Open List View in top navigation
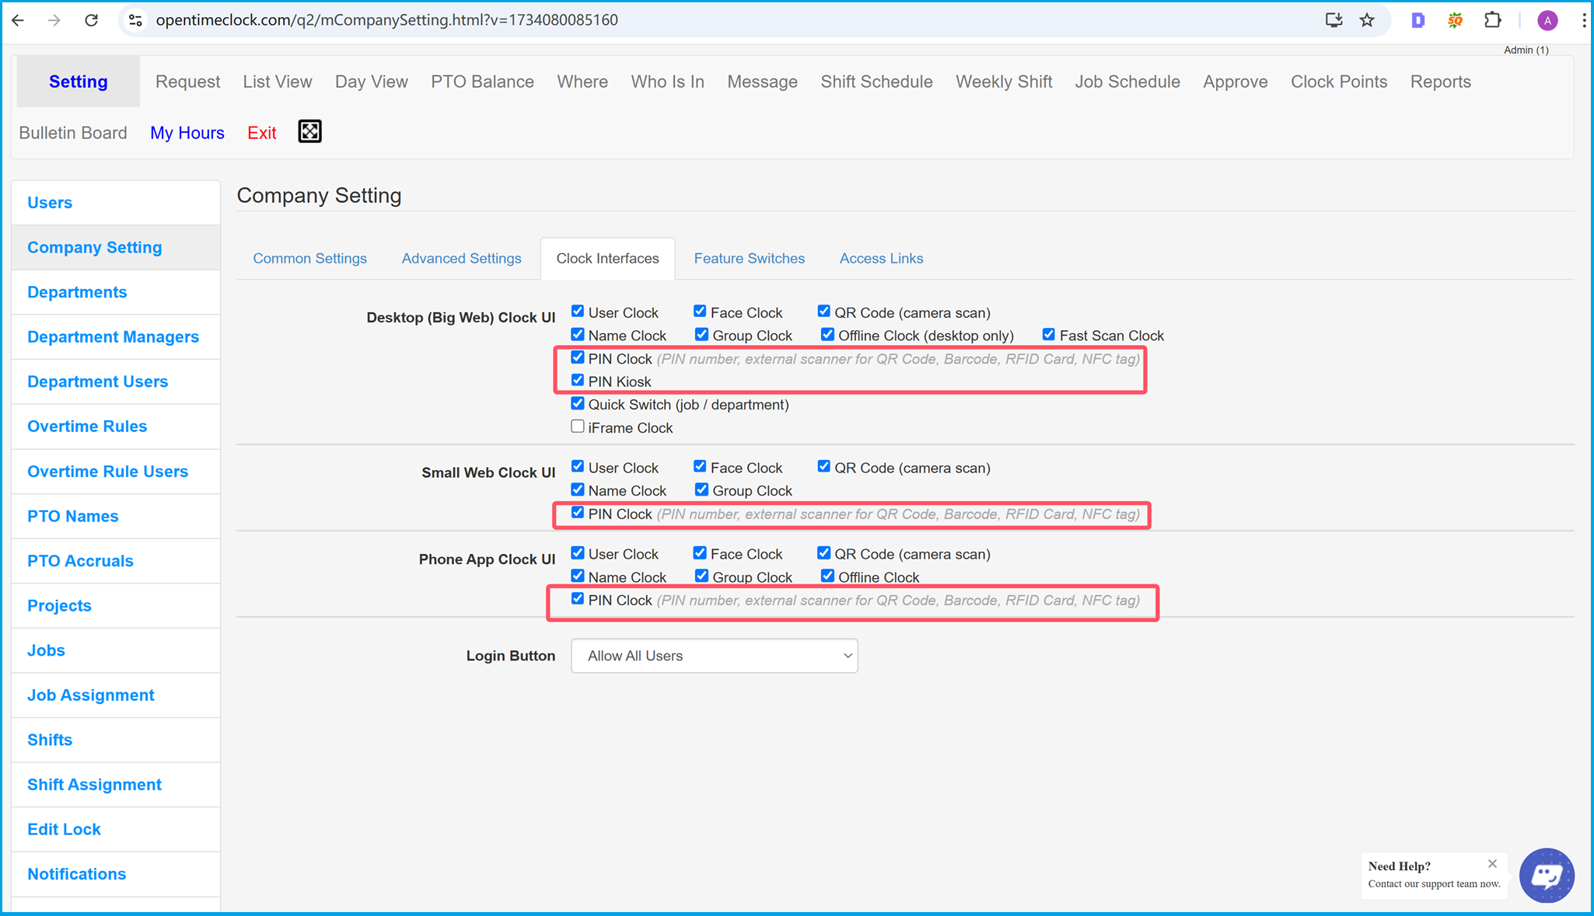1594x916 pixels. click(x=277, y=82)
